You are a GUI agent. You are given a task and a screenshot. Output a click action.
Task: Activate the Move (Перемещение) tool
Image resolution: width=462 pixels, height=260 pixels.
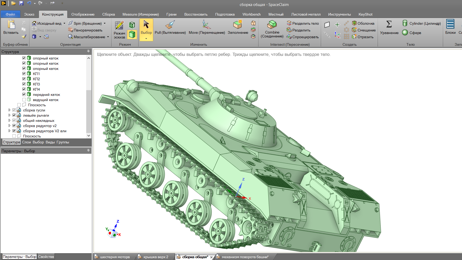tap(207, 28)
